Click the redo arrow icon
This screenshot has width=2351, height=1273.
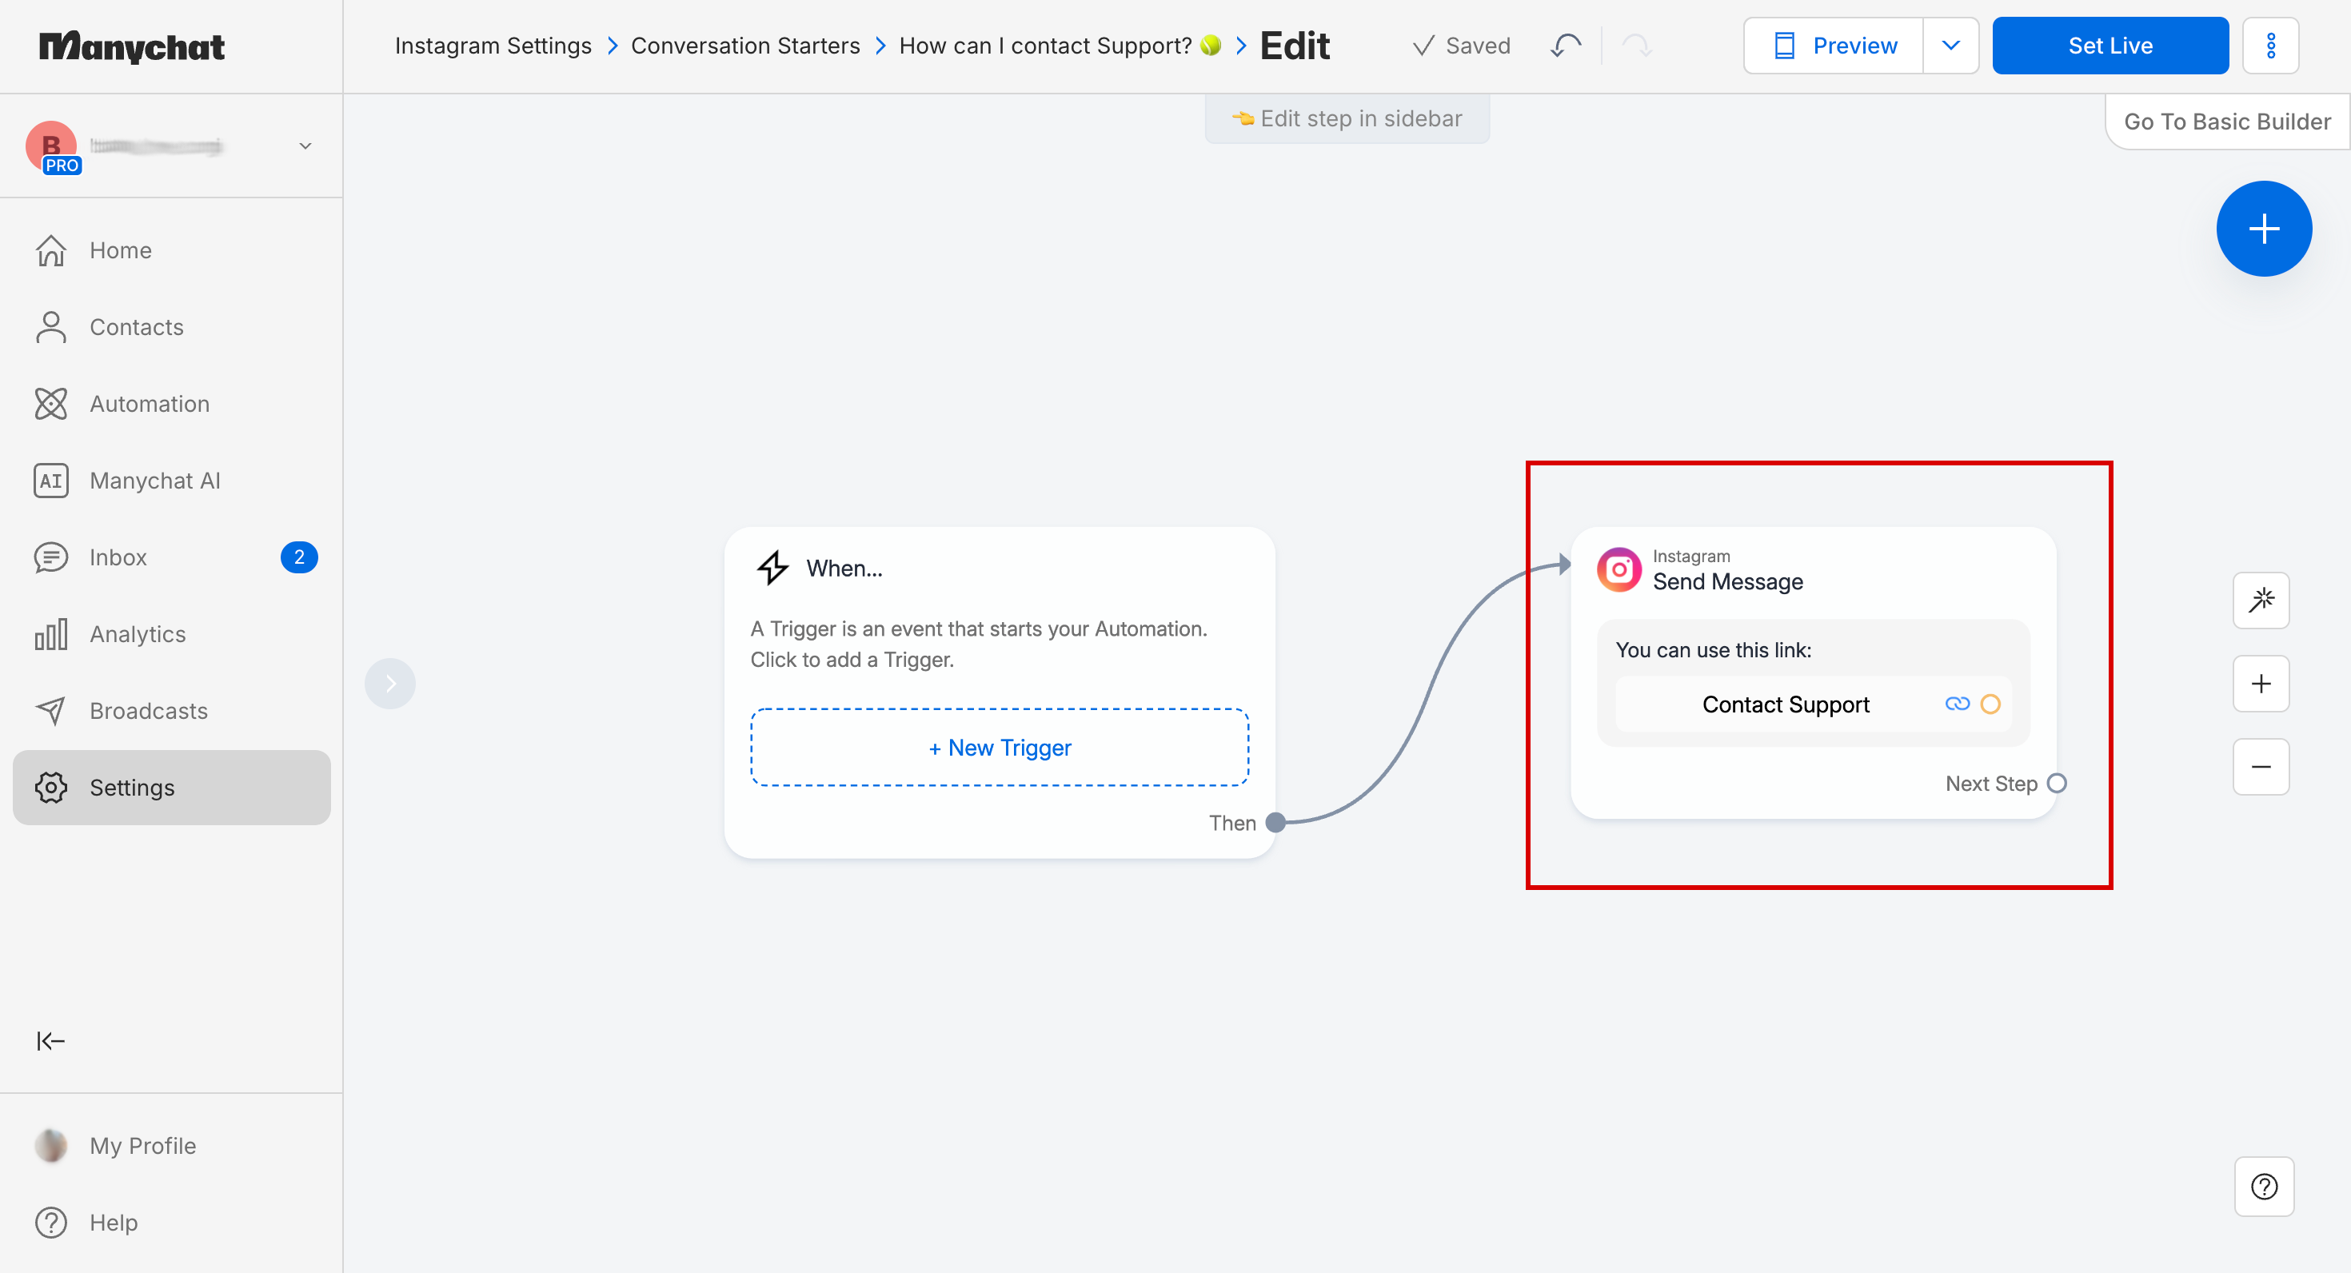pos(1638,46)
